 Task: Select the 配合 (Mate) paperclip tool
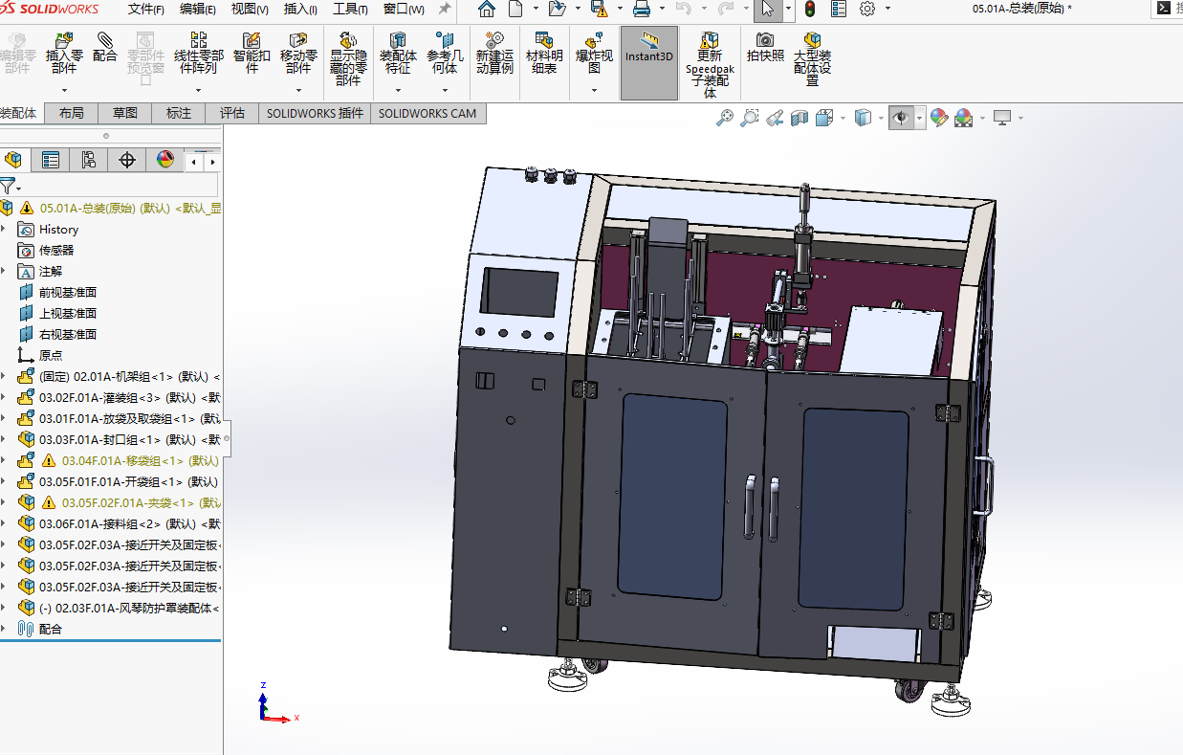point(105,46)
